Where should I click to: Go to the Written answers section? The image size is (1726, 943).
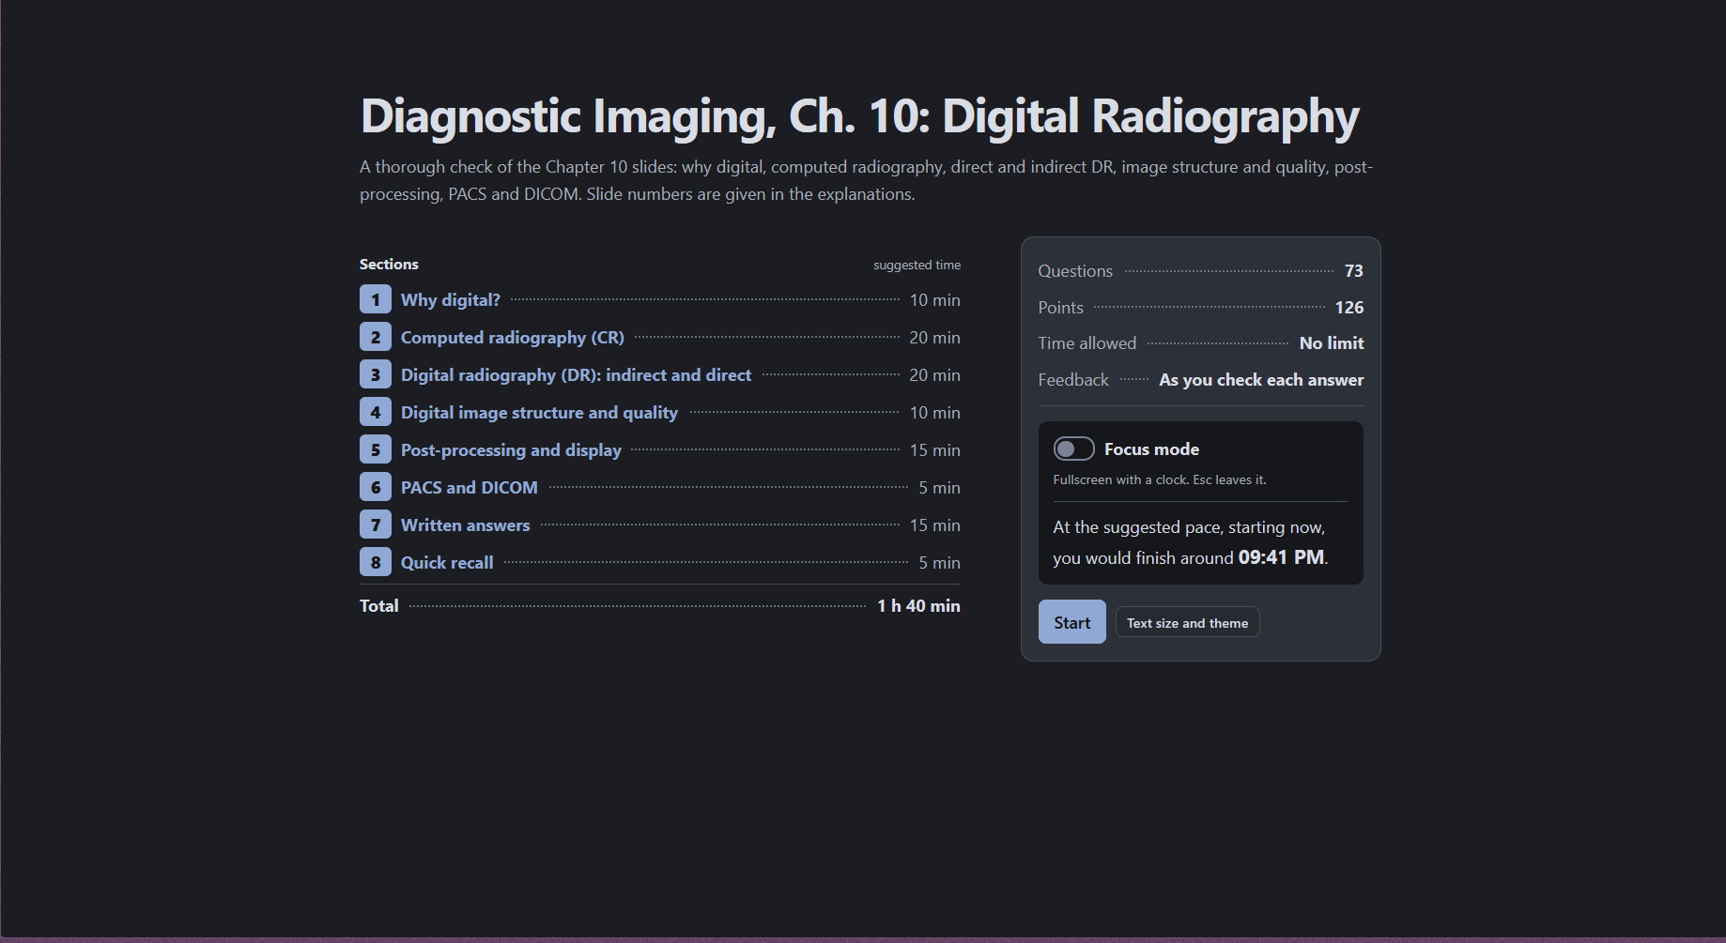pos(465,525)
